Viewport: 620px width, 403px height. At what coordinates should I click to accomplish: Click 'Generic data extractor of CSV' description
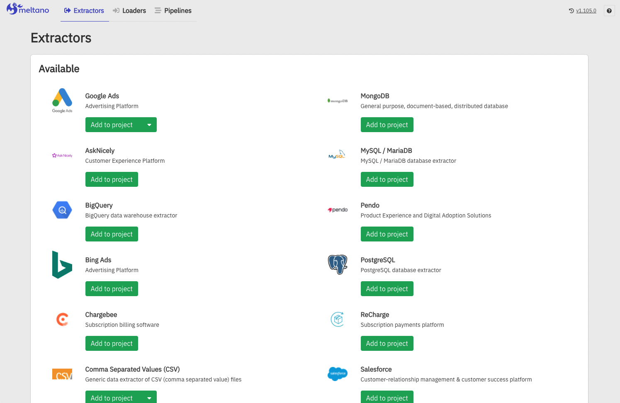[163, 379]
